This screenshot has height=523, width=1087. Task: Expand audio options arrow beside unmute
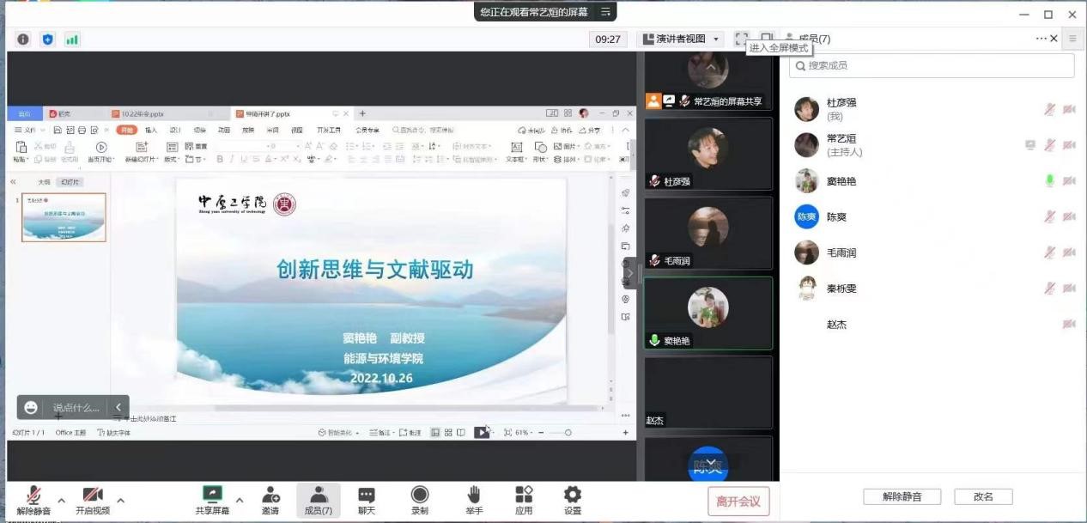61,500
